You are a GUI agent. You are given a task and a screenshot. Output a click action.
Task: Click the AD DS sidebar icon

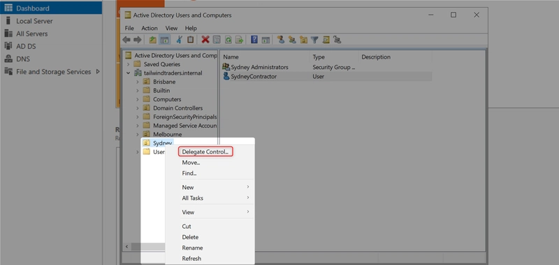[8, 46]
